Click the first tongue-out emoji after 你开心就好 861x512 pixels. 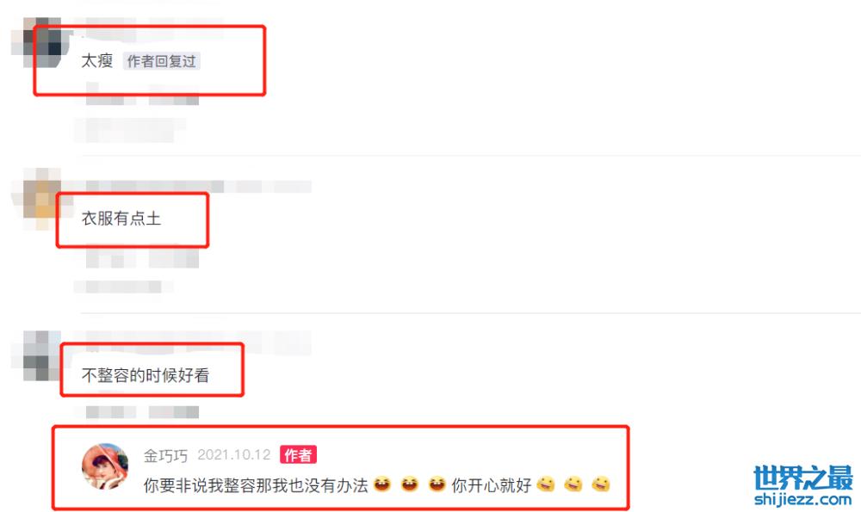[x=545, y=484]
